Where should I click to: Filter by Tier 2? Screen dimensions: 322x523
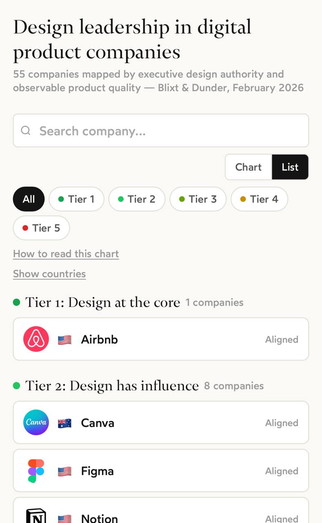point(137,199)
